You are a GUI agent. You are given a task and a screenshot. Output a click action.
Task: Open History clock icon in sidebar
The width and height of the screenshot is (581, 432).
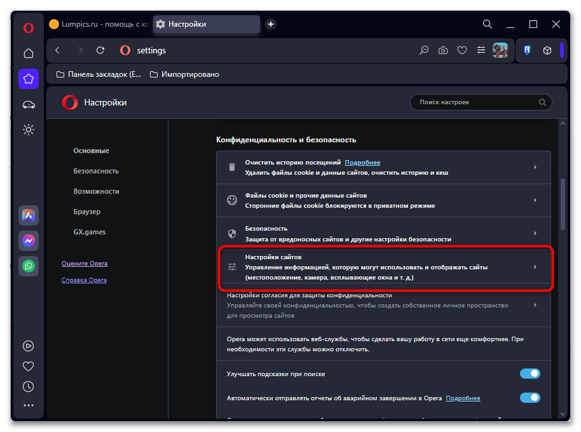(29, 387)
